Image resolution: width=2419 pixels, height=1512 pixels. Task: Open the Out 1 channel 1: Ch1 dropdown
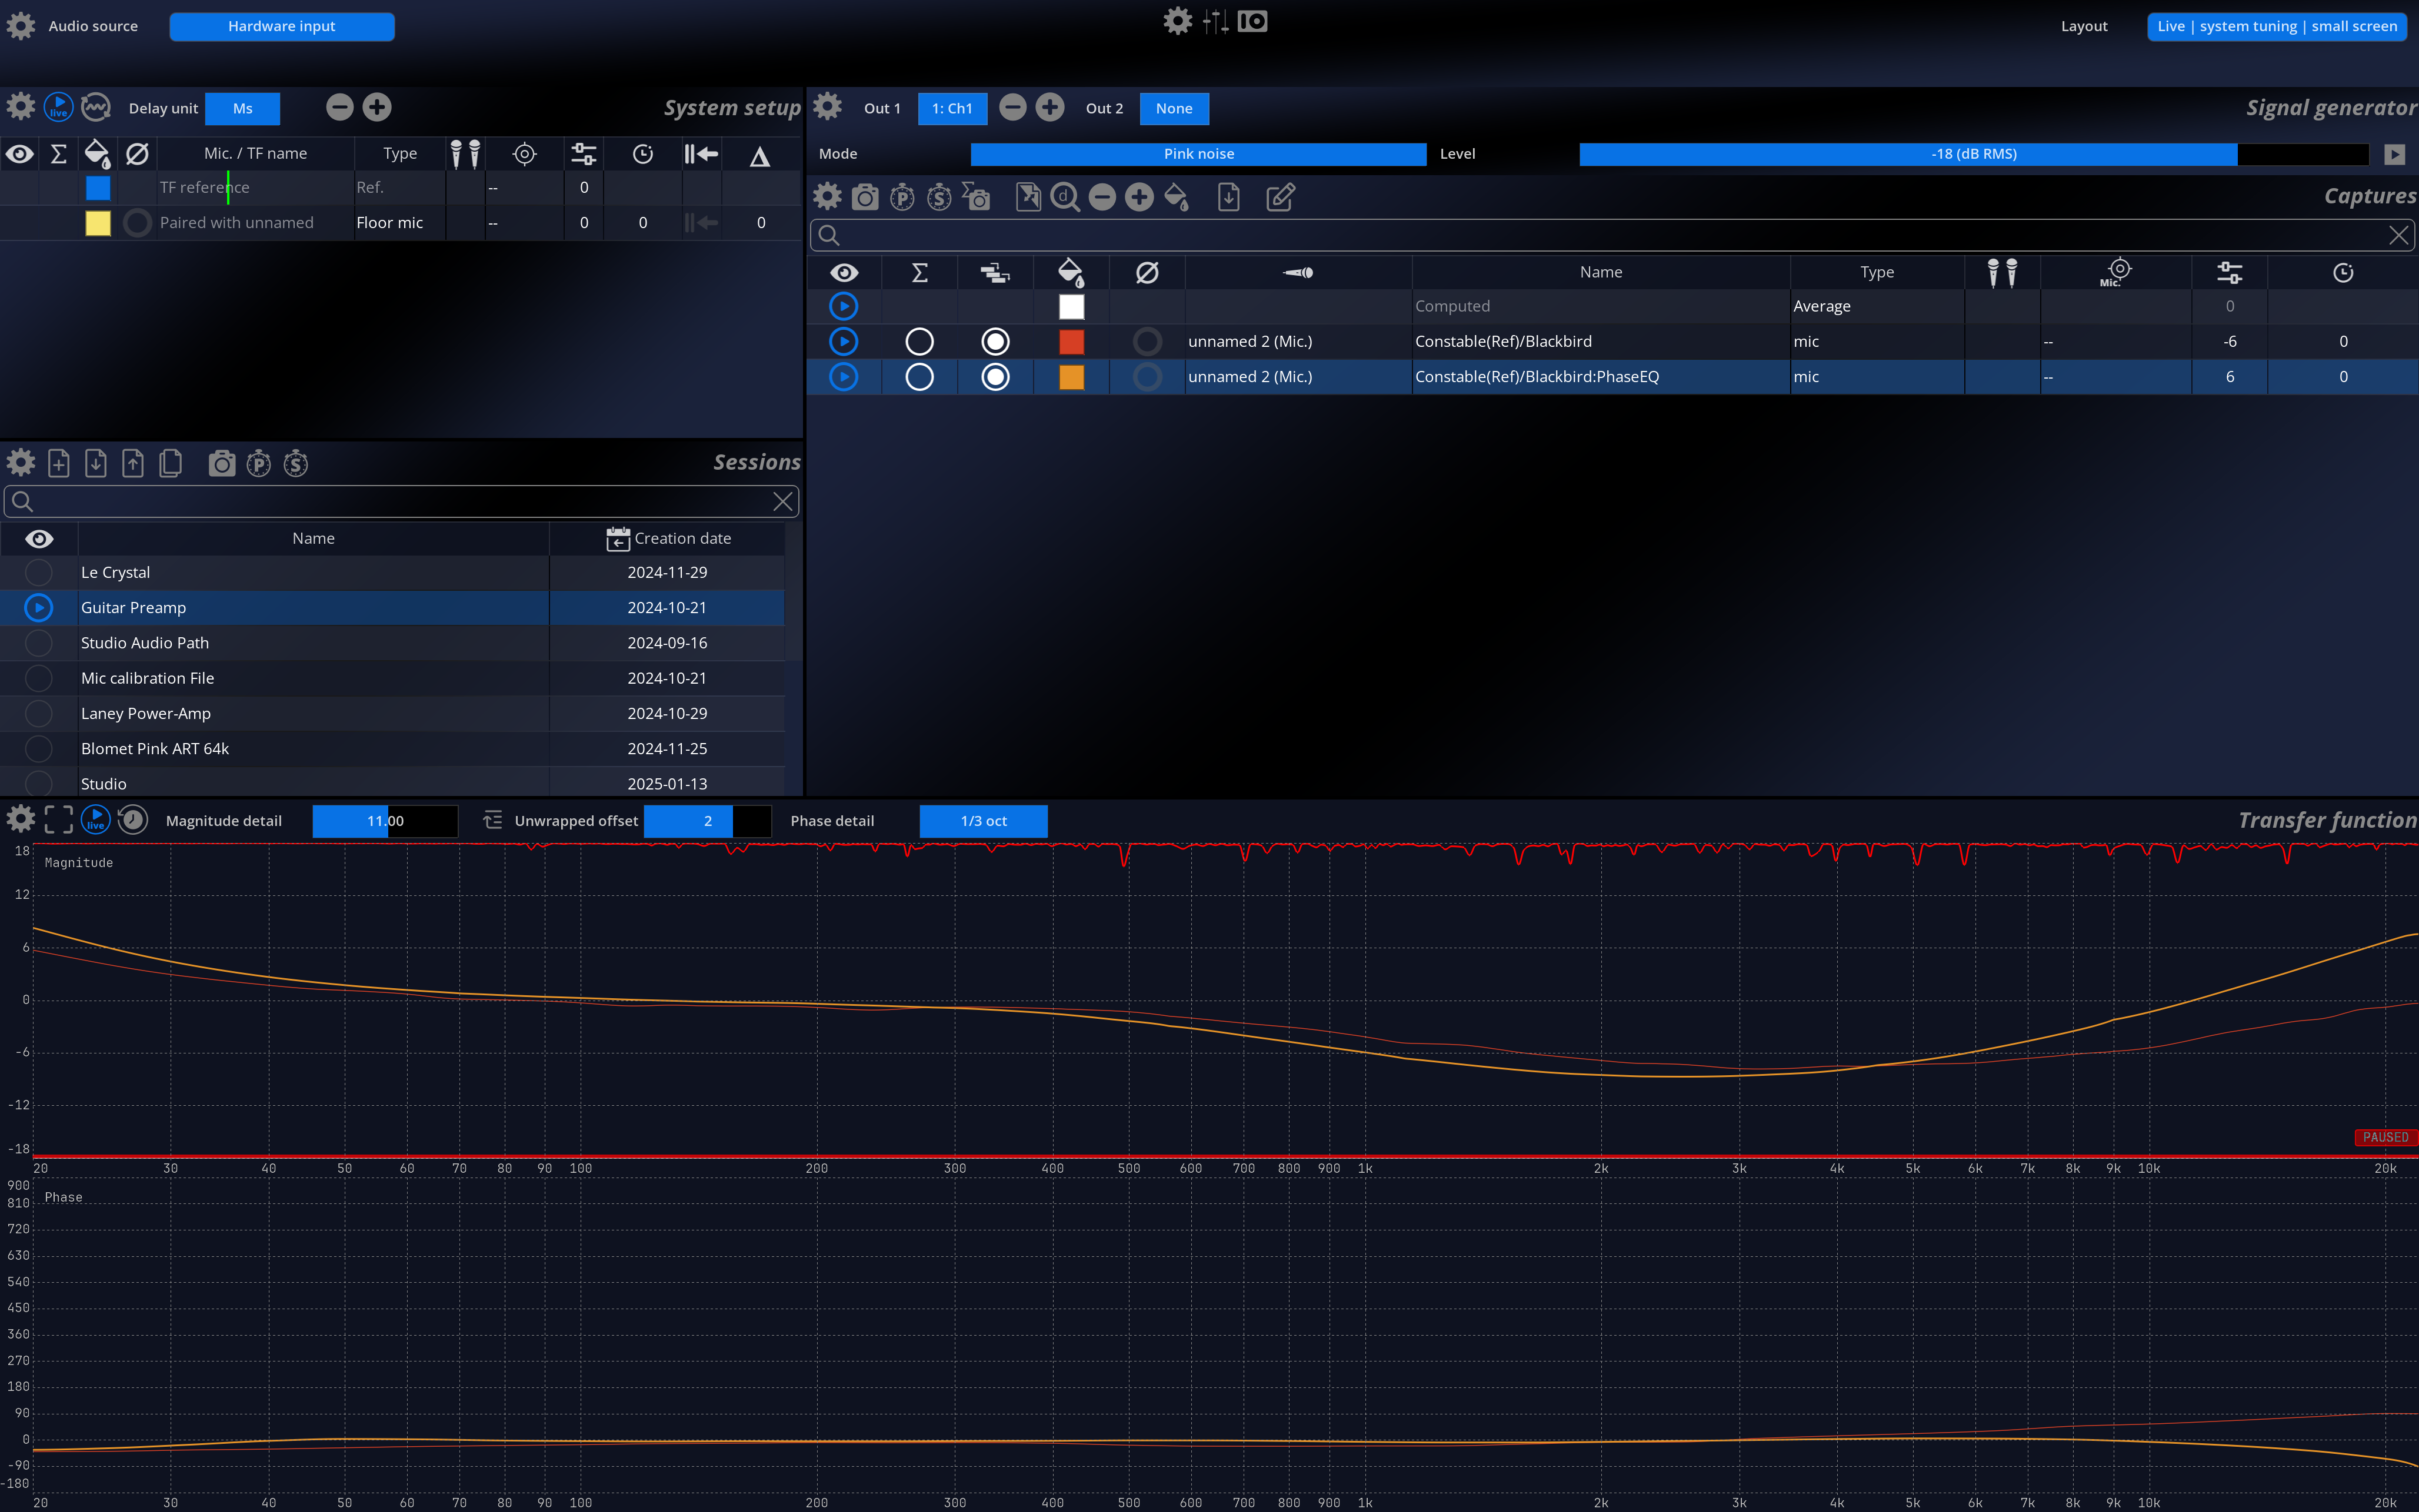(x=952, y=109)
